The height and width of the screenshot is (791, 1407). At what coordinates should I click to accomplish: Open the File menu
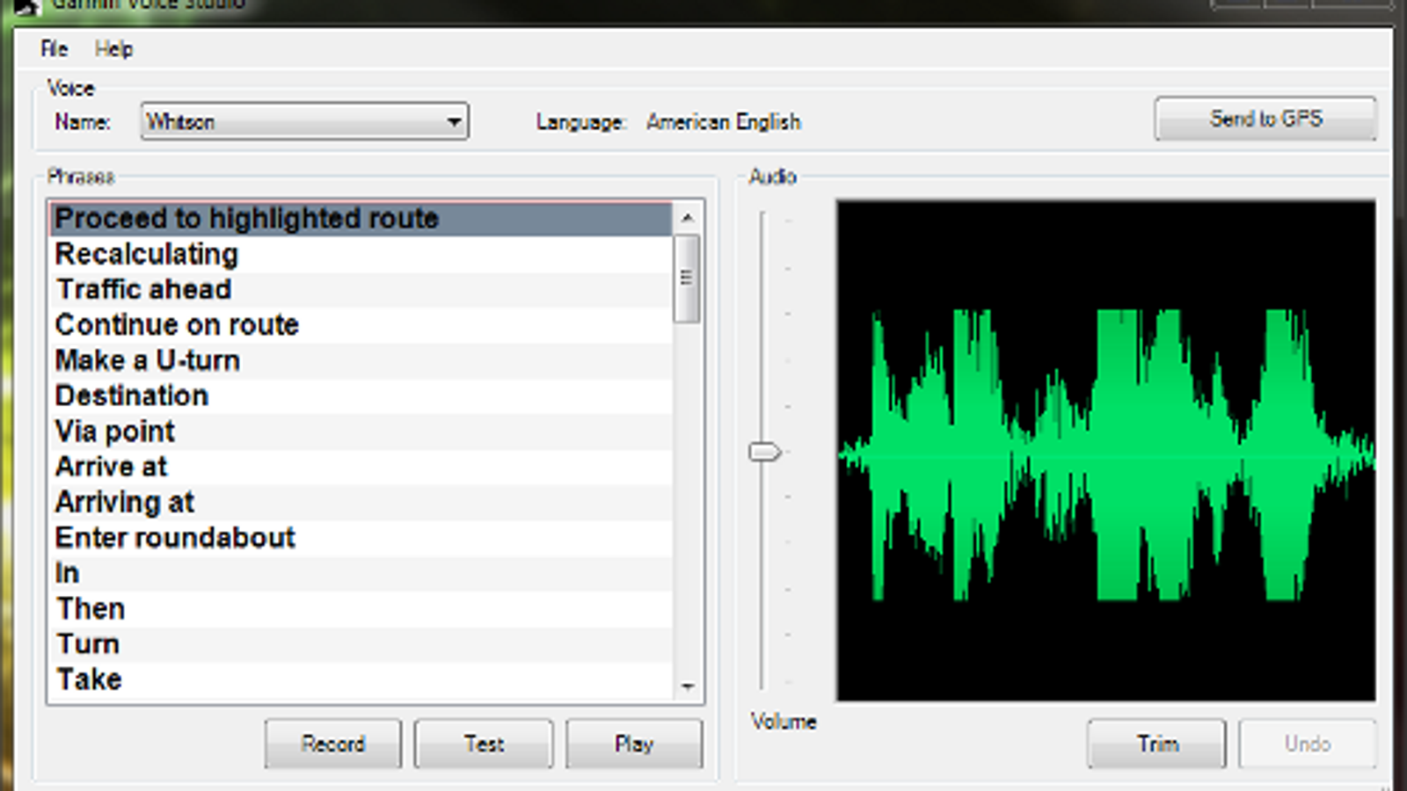(54, 49)
